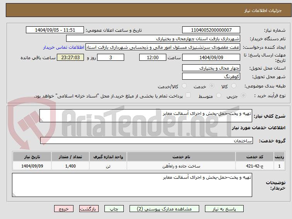The height and width of the screenshot is (219, 292).
Task: Click the توضیحات خریدار text area
Action: click(132, 185)
